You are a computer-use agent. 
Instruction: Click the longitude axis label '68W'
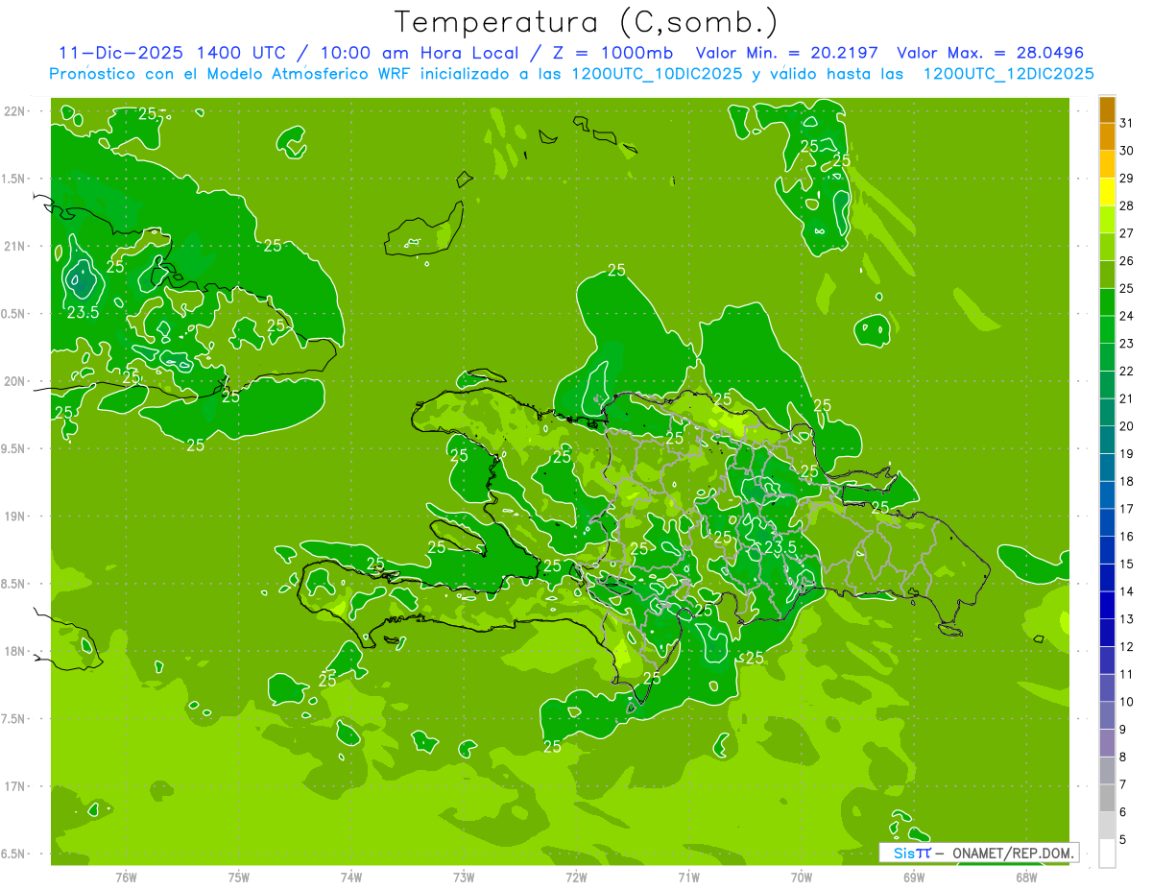point(1026,878)
